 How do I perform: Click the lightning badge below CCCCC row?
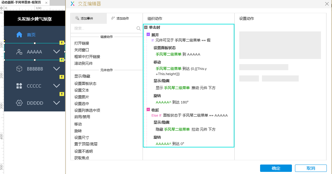click(62, 94)
